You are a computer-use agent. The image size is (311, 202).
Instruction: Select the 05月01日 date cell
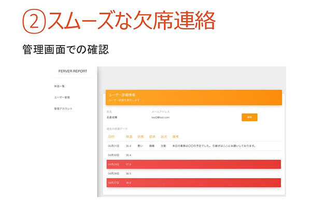114,146
